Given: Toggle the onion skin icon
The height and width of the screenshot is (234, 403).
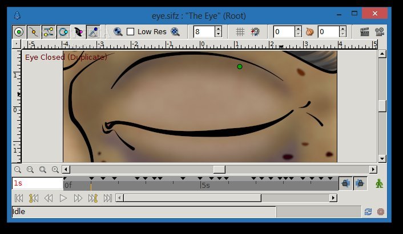Looking at the screenshot, I should (x=310, y=32).
